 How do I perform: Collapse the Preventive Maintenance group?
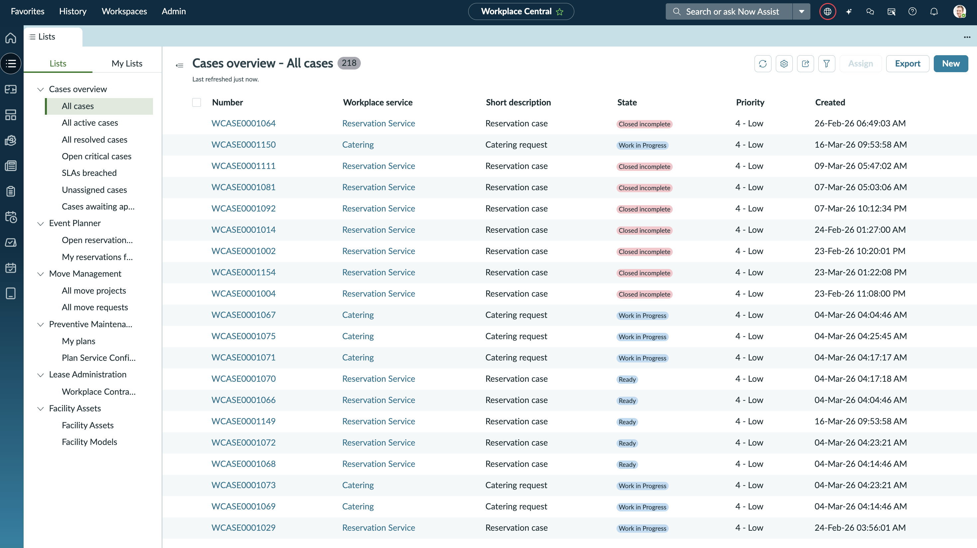tap(40, 324)
